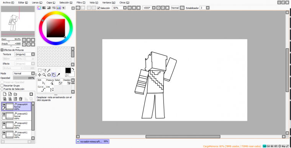Swap foreground and background colors
The image size is (291, 148).
coord(73,69)
